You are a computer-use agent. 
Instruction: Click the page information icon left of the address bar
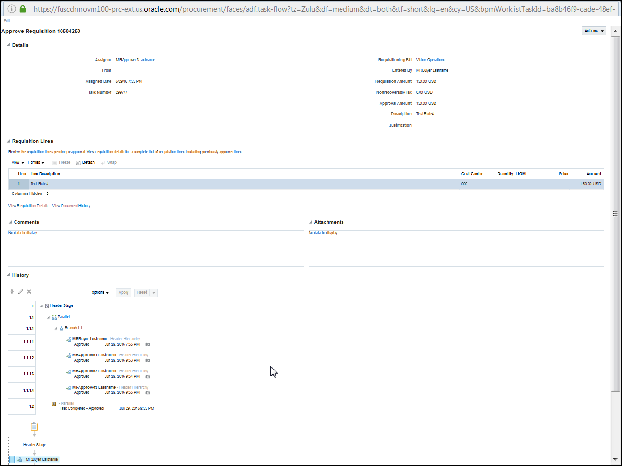[11, 8]
